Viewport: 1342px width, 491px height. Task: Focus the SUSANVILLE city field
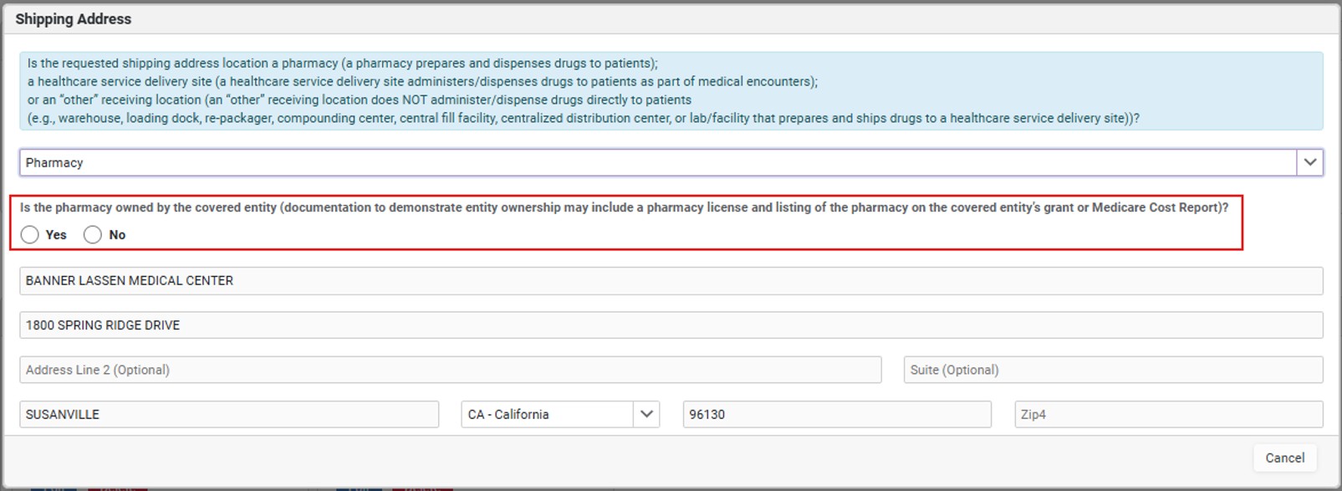pyautogui.click(x=229, y=414)
